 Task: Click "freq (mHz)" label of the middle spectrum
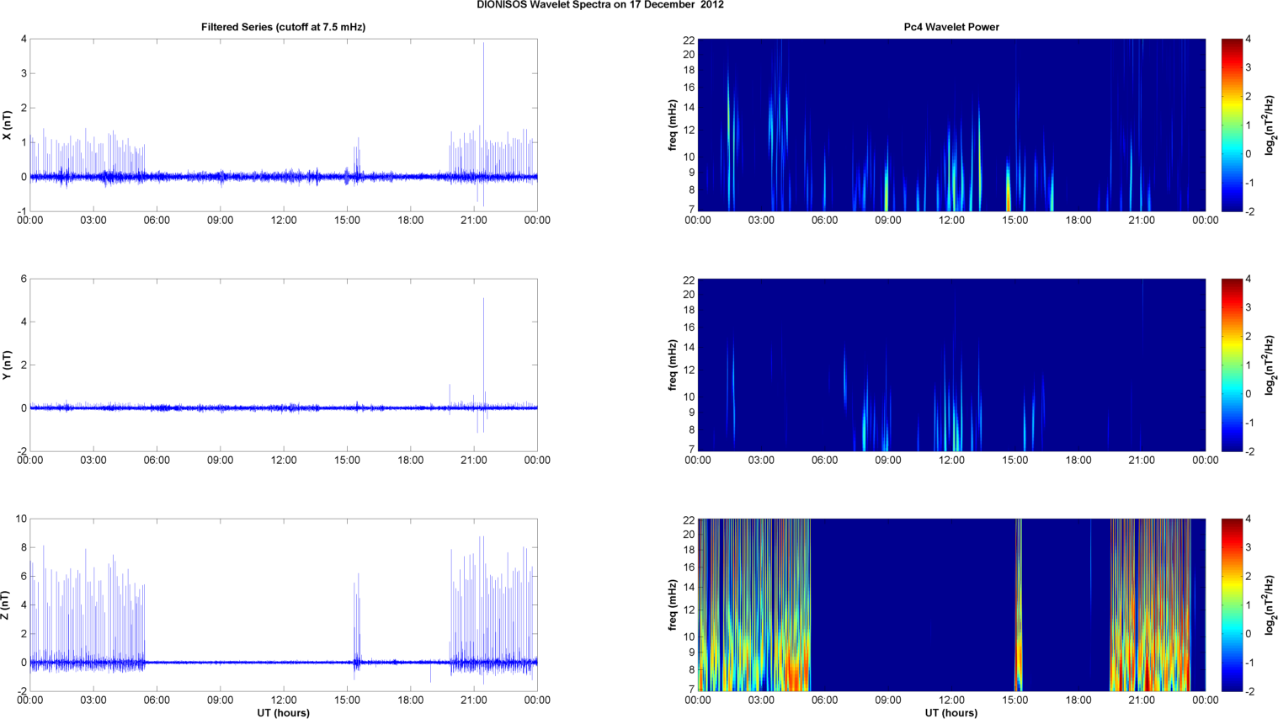click(673, 365)
